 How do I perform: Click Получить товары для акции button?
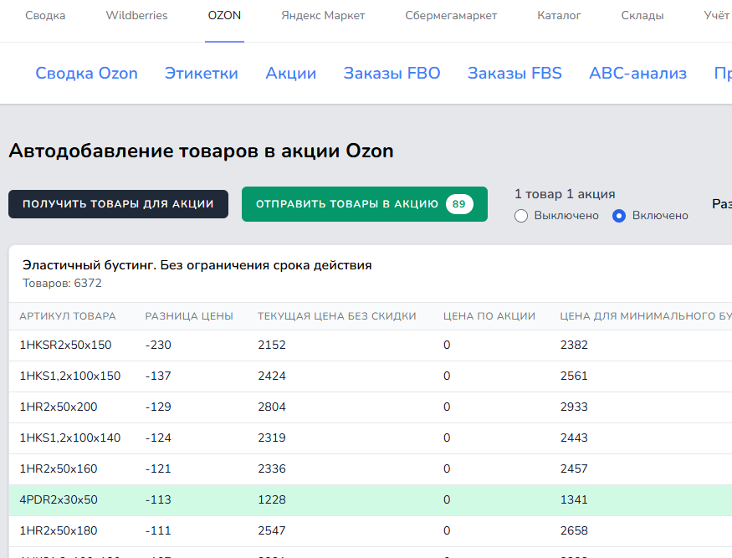[x=118, y=204]
